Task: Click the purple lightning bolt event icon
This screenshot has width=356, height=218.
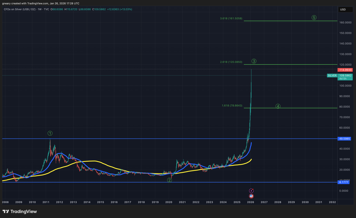Action: click(251, 191)
